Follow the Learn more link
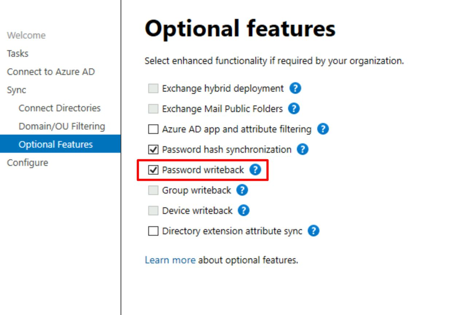 coord(170,260)
